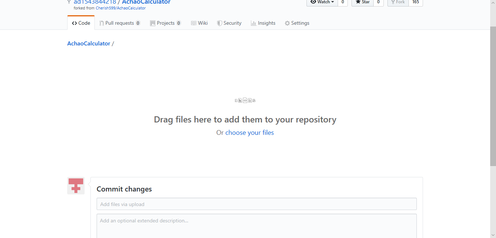Click the eye icon on Watch
Image resolution: width=496 pixels, height=238 pixels.
point(313,2)
